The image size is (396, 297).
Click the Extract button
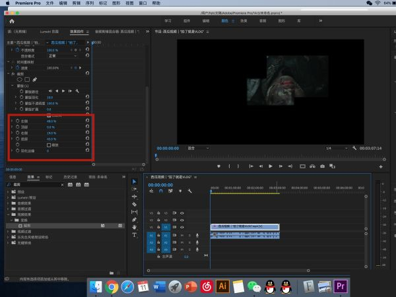pos(312,166)
